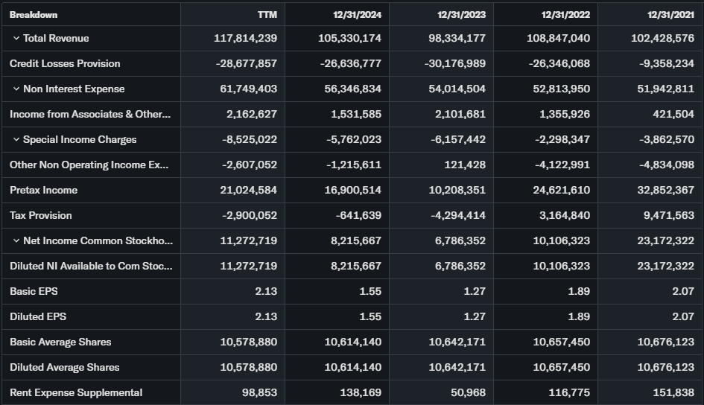704x405 pixels.
Task: Choose the 12/31/2022 column header
Action: (x=565, y=14)
